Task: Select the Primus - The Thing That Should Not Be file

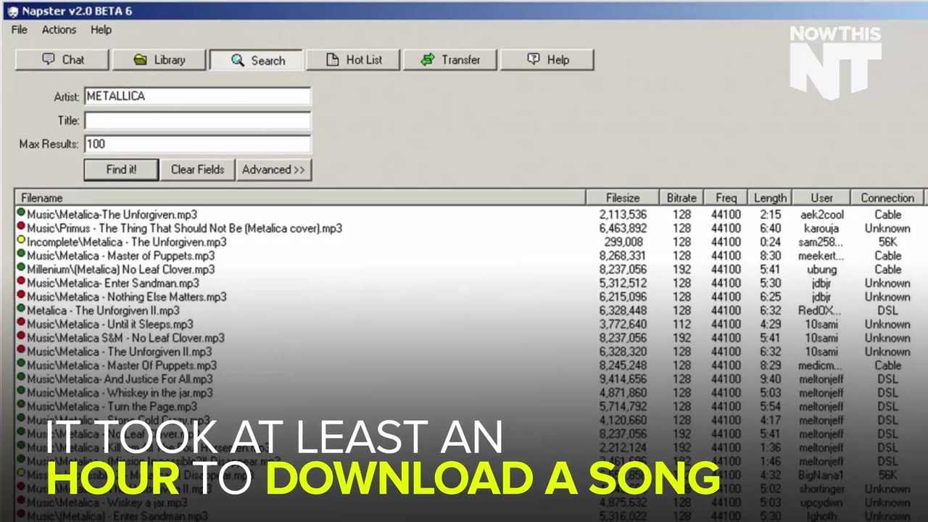Action: pyautogui.click(x=184, y=228)
